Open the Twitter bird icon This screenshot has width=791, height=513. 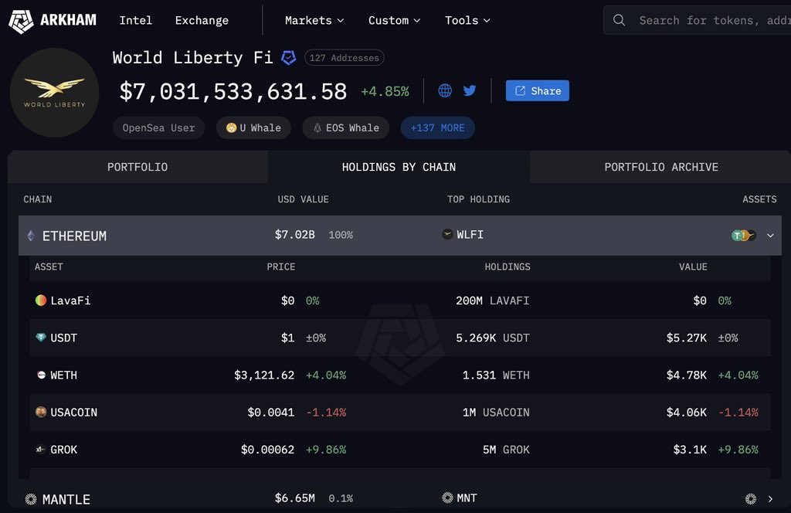click(470, 90)
